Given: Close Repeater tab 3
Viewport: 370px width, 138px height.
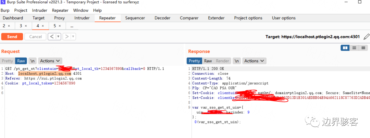Looking at the screenshot, I should tap(26, 26).
